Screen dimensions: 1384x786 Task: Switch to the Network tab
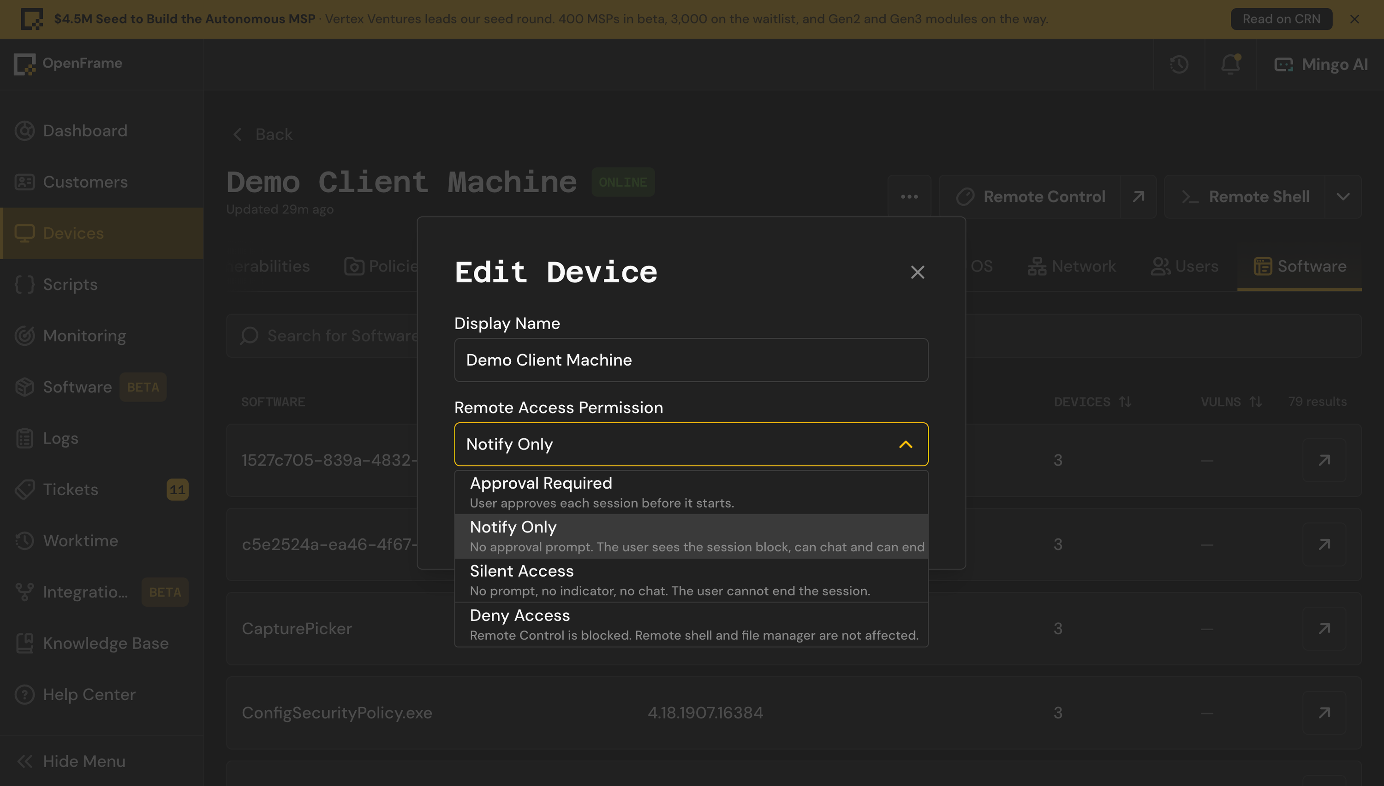tap(1071, 266)
